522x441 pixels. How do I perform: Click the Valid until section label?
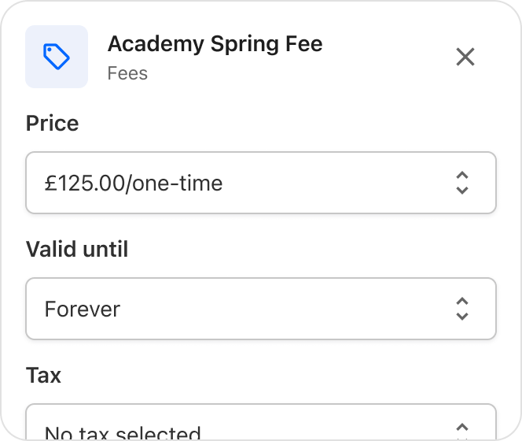[x=77, y=249]
